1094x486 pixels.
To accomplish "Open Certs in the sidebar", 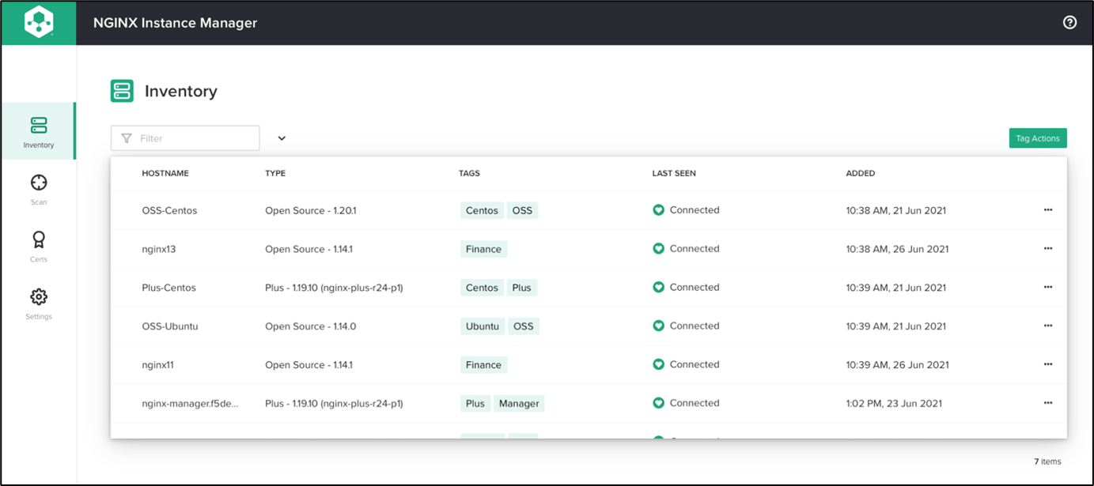I will pos(39,247).
